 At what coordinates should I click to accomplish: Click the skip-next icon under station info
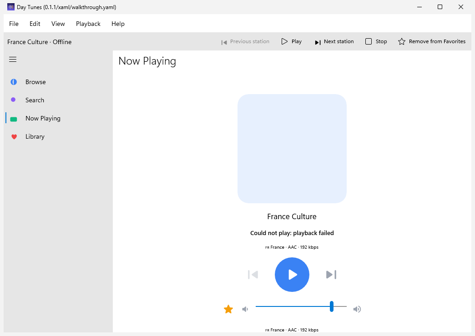point(331,275)
